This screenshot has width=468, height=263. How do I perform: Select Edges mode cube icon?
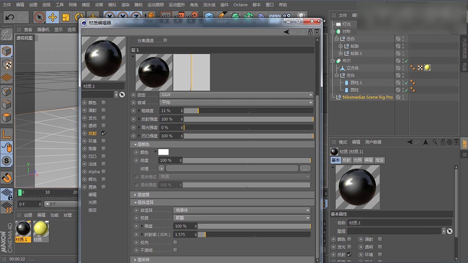pos(7,104)
